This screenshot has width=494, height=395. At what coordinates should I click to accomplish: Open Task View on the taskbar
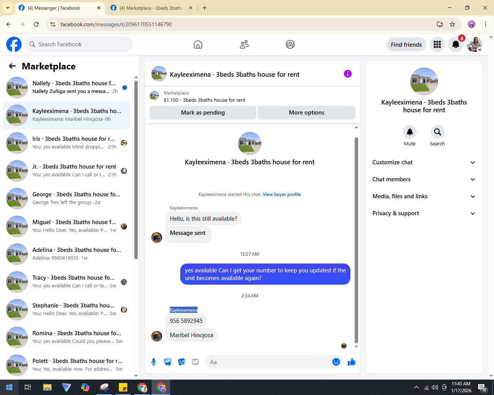[x=28, y=387]
